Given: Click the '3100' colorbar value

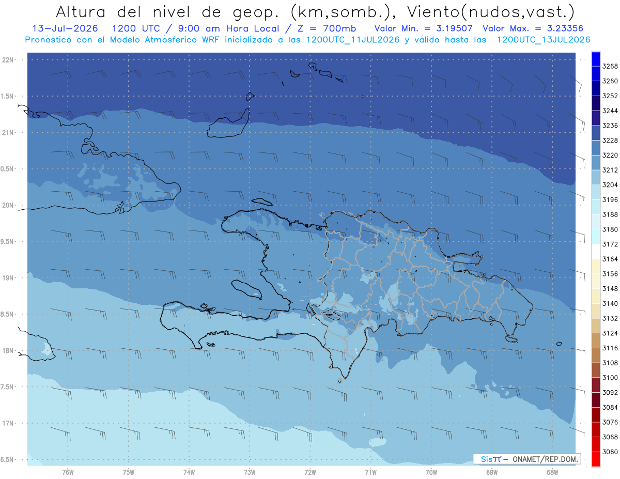Looking at the screenshot, I should coord(610,378).
